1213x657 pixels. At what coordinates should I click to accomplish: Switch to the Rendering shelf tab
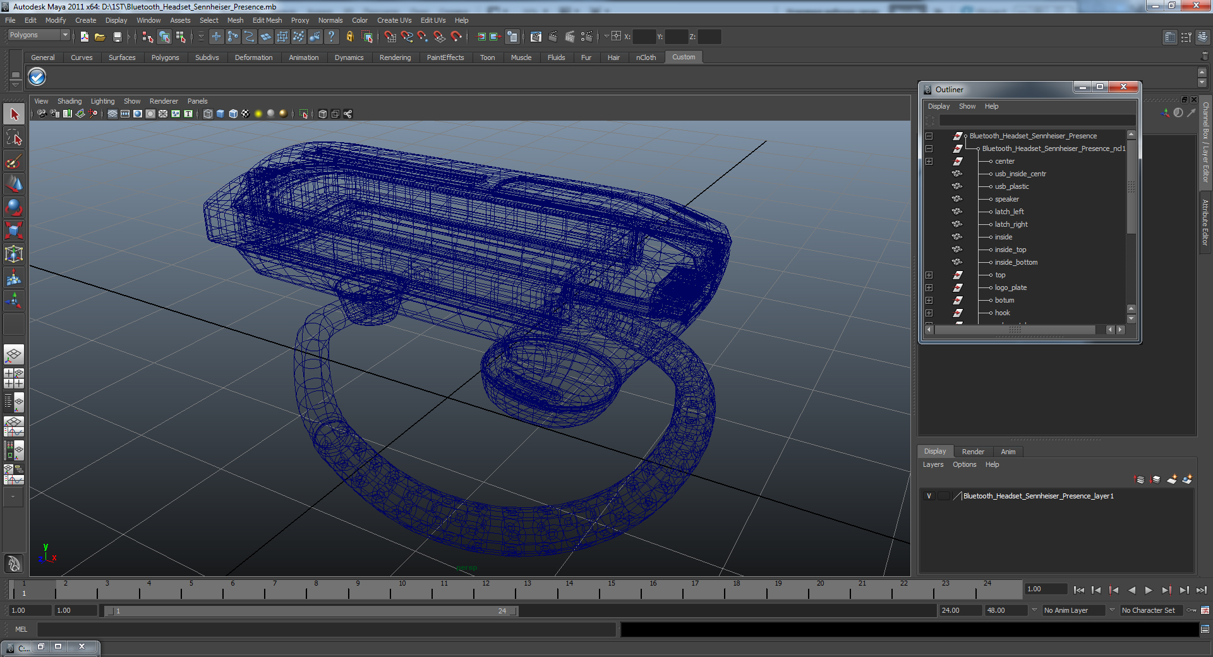point(395,57)
